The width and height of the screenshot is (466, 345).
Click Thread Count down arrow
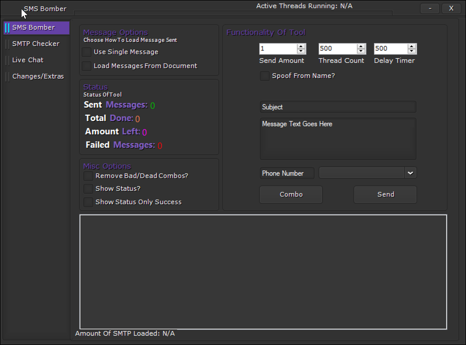[361, 51]
